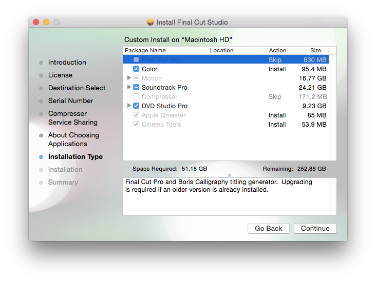Uncheck the DVD Studio Pro checkbox
Screen dimensions: 376x282
tap(136, 106)
